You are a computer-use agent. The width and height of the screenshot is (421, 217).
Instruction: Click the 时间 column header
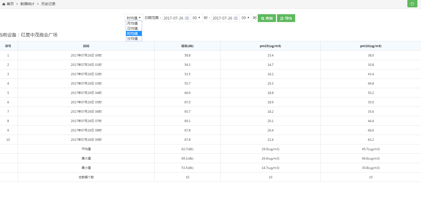pos(86,46)
